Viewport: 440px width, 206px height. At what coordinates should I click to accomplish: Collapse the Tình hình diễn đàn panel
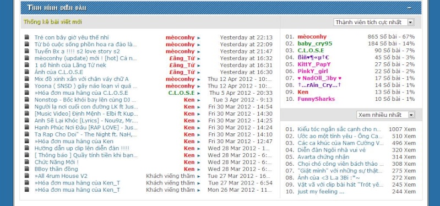pos(409,8)
